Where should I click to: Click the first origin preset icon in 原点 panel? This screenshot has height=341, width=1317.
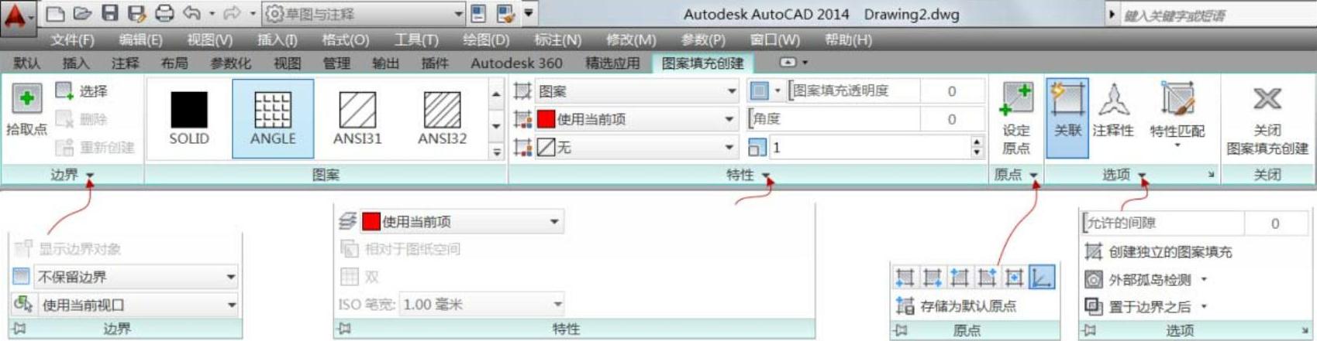click(905, 277)
